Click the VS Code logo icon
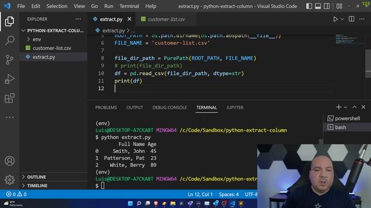Viewport: 371px width, 208px height. coord(7,6)
